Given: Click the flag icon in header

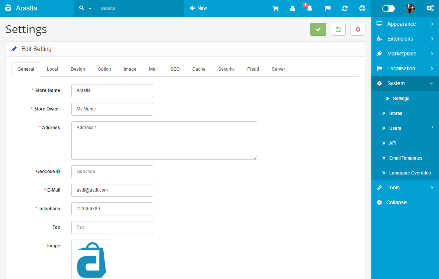Looking at the screenshot, I should point(327,8).
